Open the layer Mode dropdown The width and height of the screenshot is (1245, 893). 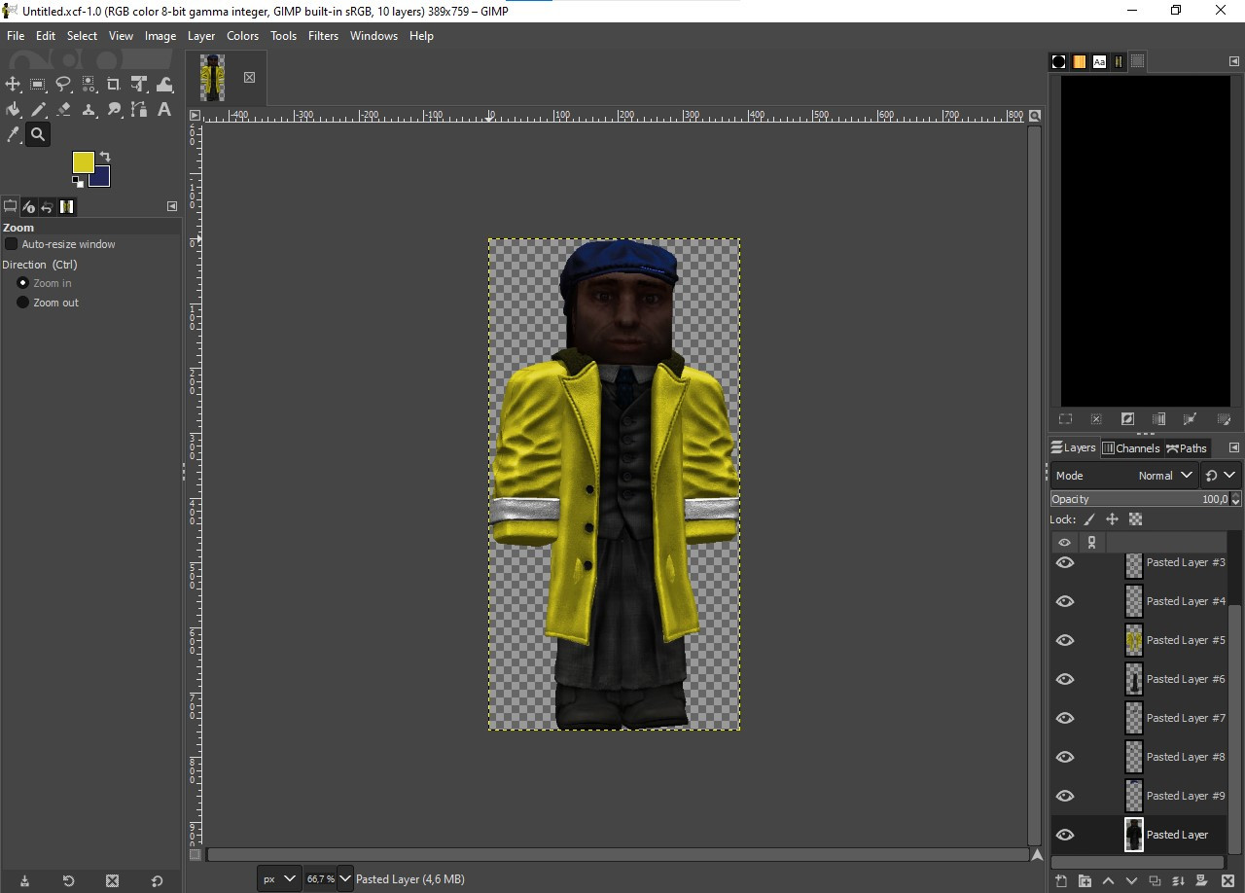(x=1124, y=476)
